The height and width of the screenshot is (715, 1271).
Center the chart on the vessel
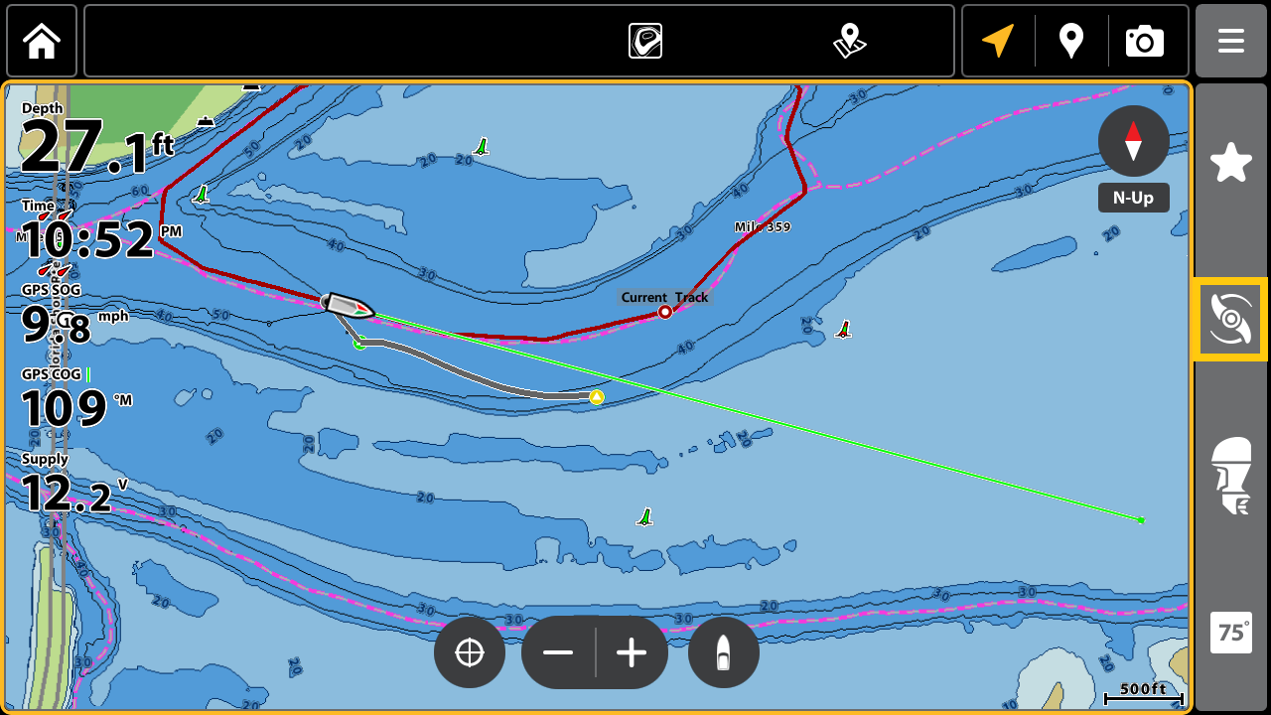click(x=724, y=652)
